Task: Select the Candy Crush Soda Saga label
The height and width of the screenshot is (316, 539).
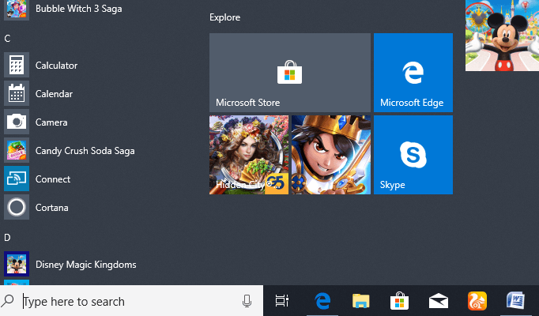Action: point(85,151)
